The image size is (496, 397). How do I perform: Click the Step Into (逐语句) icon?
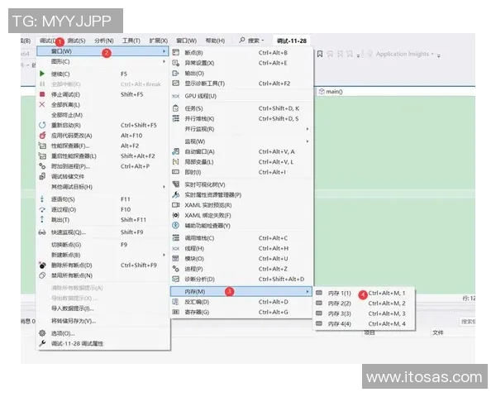pyautogui.click(x=42, y=199)
